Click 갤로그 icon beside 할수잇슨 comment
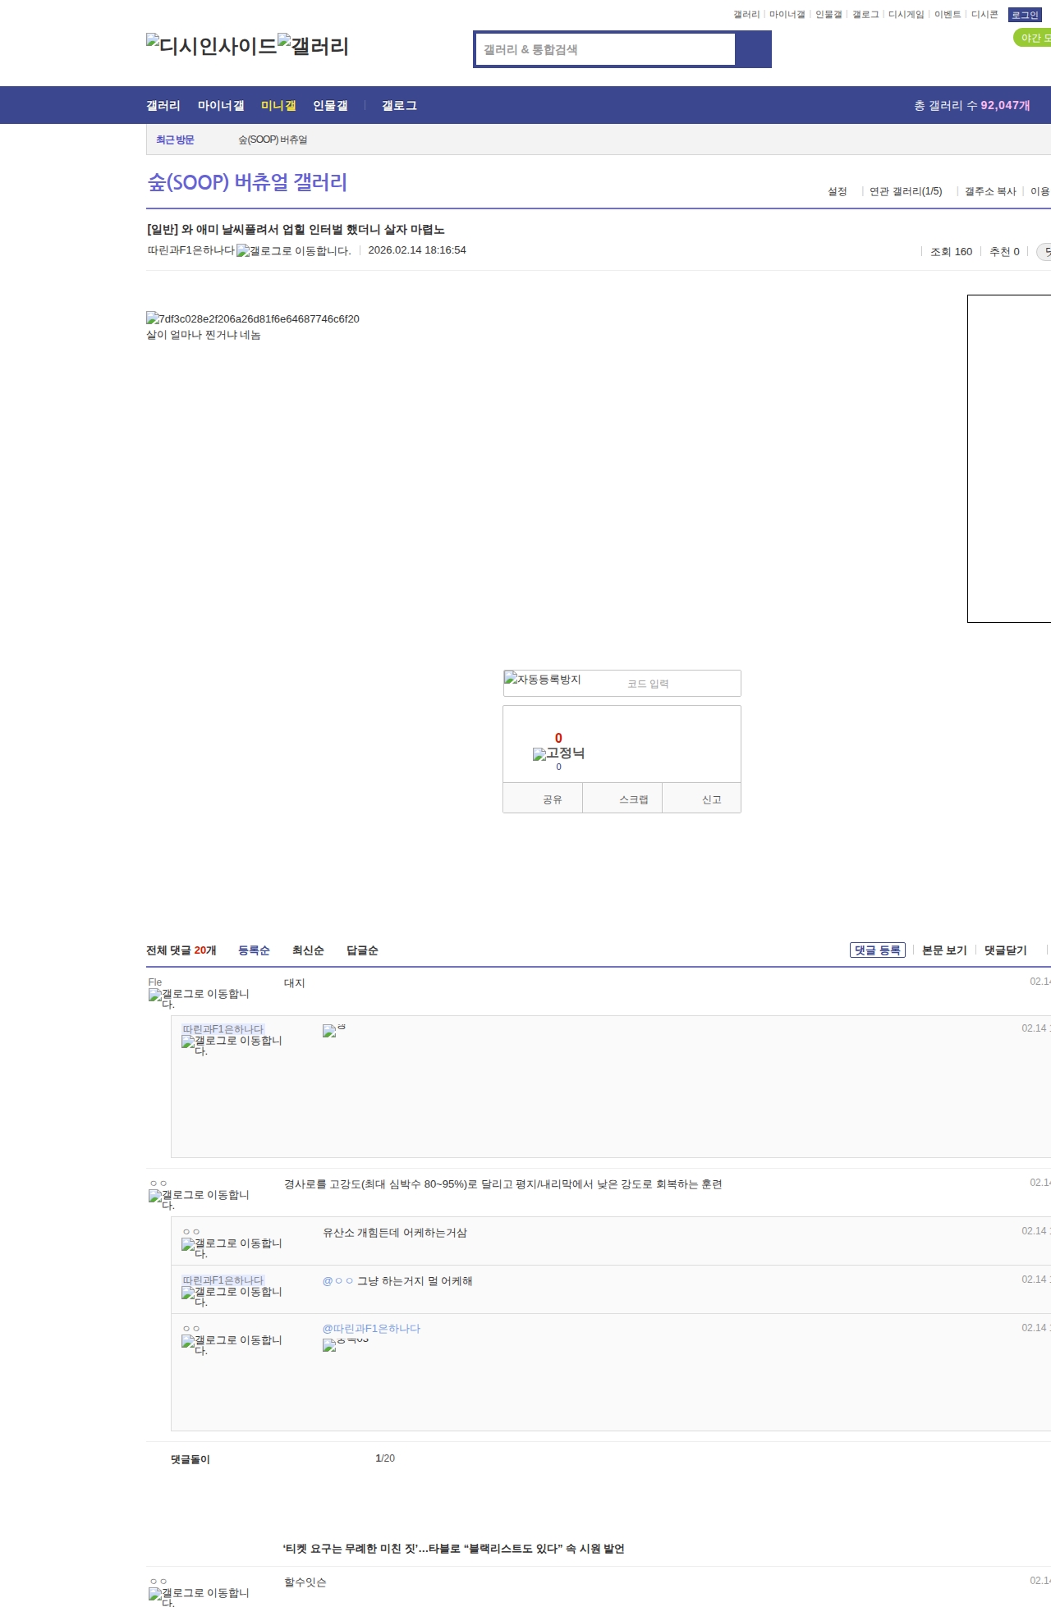 tap(199, 1597)
